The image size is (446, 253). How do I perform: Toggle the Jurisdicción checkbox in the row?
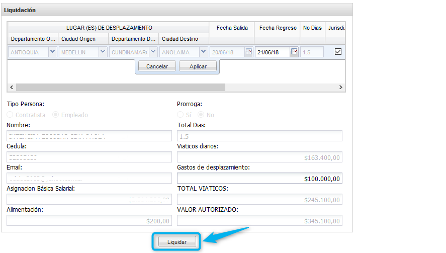[x=338, y=52]
